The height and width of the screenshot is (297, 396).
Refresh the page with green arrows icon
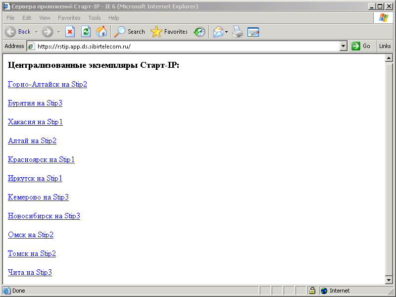click(86, 32)
